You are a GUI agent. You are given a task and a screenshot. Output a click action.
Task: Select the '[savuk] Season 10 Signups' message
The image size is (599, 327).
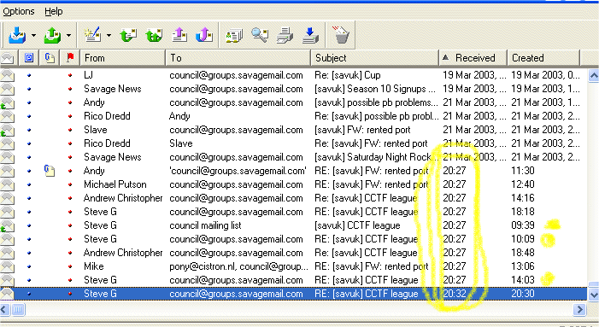pyautogui.click(x=293, y=89)
